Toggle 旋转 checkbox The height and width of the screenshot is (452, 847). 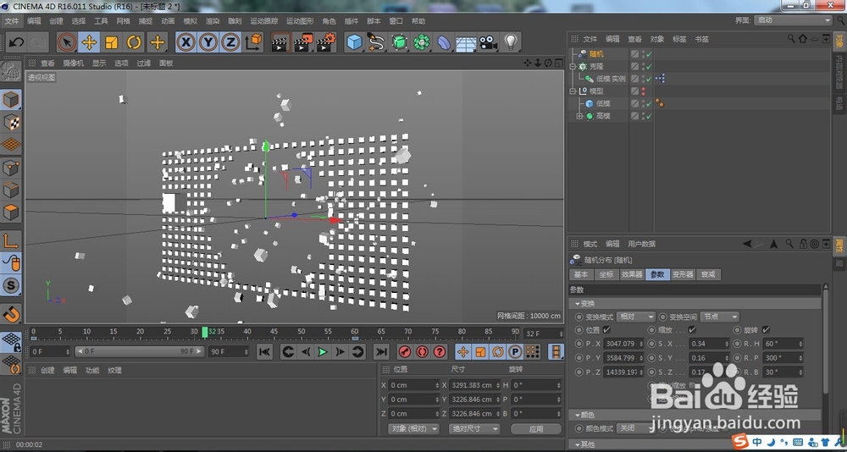(766, 329)
